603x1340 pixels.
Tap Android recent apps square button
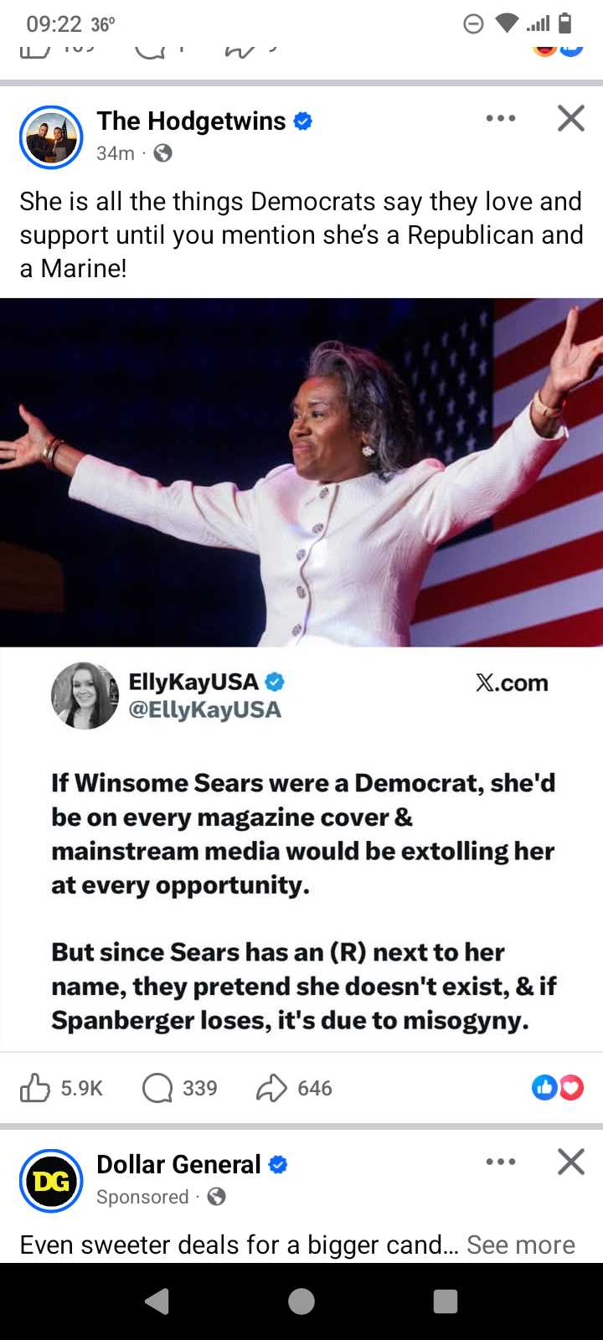click(446, 1301)
